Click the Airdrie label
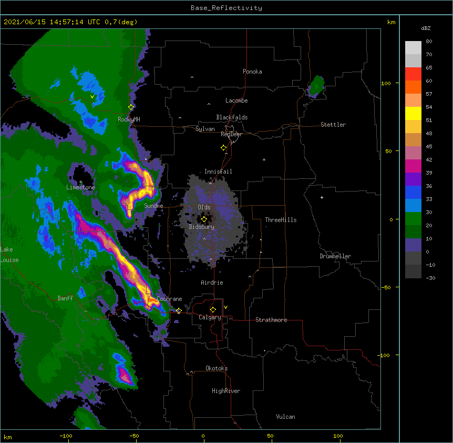This screenshot has width=453, height=443. tap(212, 283)
